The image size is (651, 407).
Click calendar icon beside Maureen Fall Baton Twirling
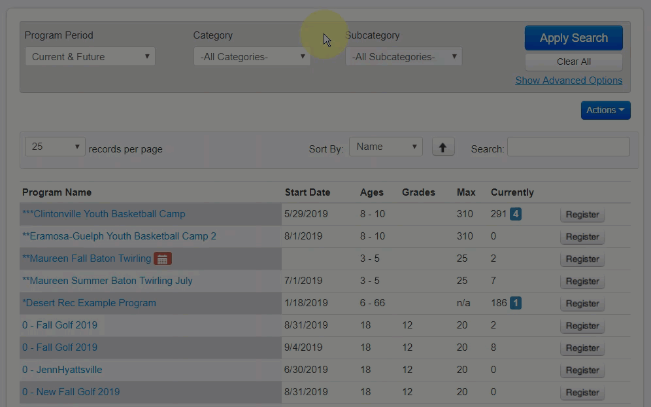tap(163, 258)
